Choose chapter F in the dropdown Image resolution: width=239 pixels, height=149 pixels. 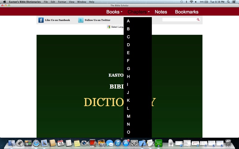tap(138, 61)
